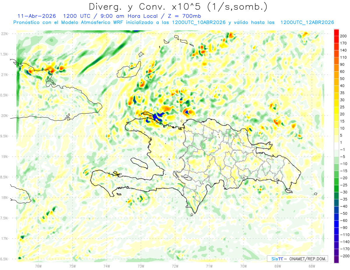Image resolution: width=350 pixels, height=270 pixels.
Task: Click the red 200 color swatch in legend
Action: tap(336, 33)
